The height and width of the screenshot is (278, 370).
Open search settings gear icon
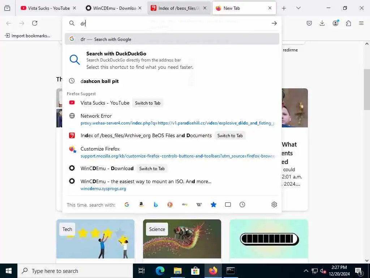click(x=274, y=205)
